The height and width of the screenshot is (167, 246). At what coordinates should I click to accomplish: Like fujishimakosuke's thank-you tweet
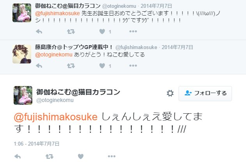tap(102, 66)
